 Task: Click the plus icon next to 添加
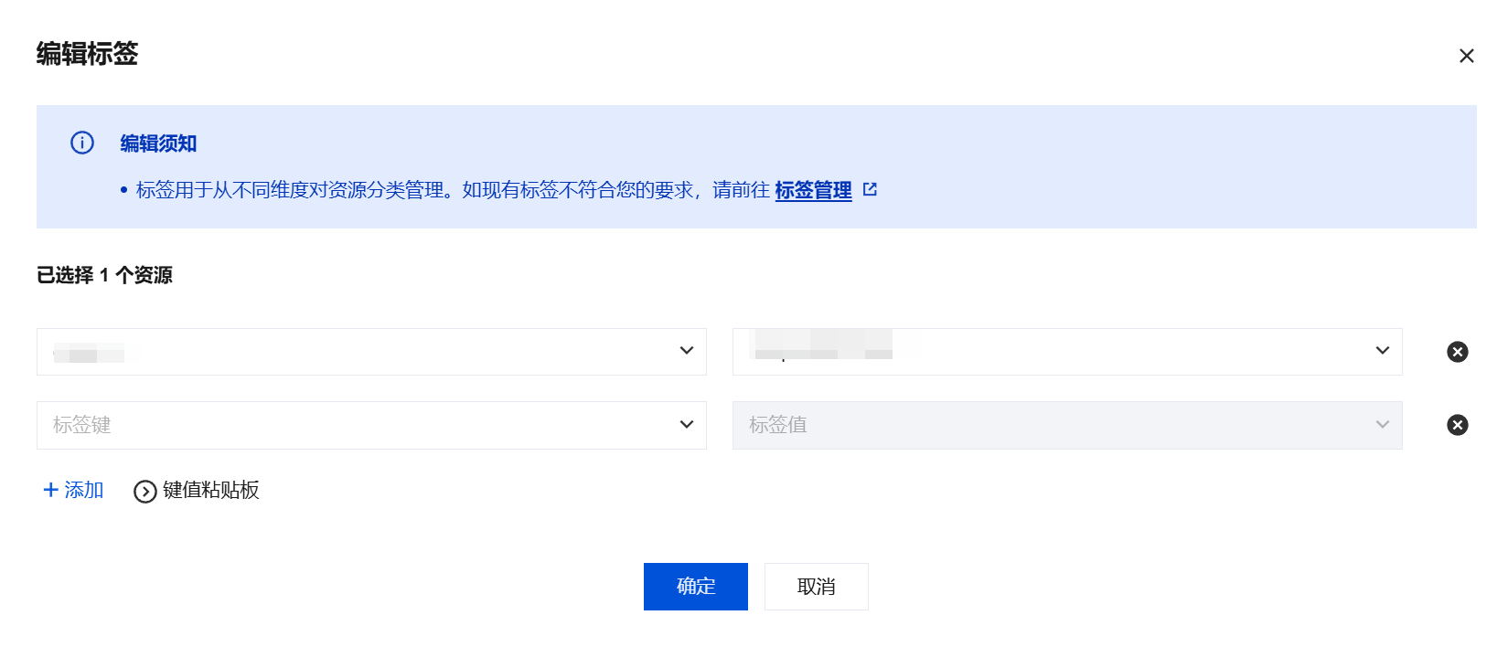[x=50, y=490]
